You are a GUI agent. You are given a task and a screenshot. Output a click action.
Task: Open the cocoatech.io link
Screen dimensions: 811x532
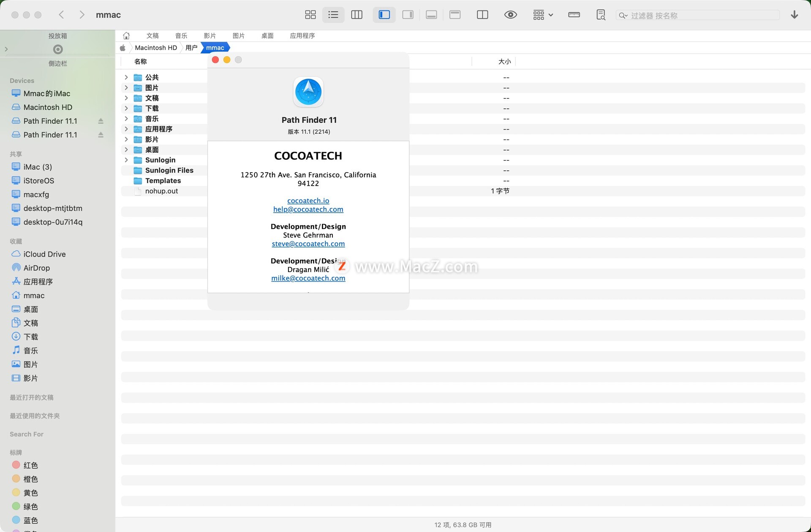(x=308, y=201)
